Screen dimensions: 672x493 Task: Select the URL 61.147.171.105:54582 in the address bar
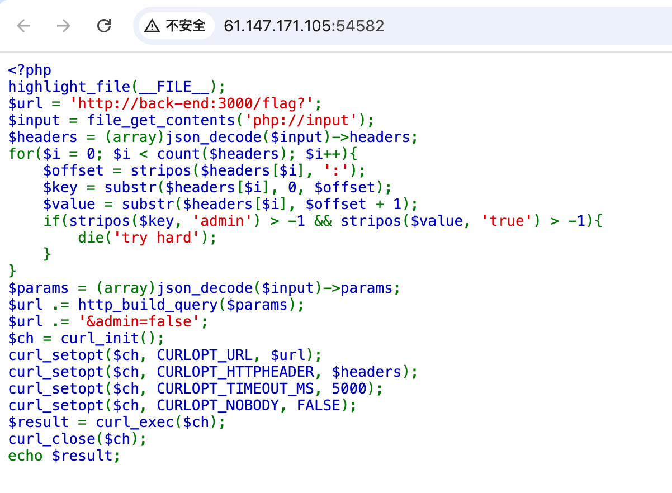tap(304, 25)
